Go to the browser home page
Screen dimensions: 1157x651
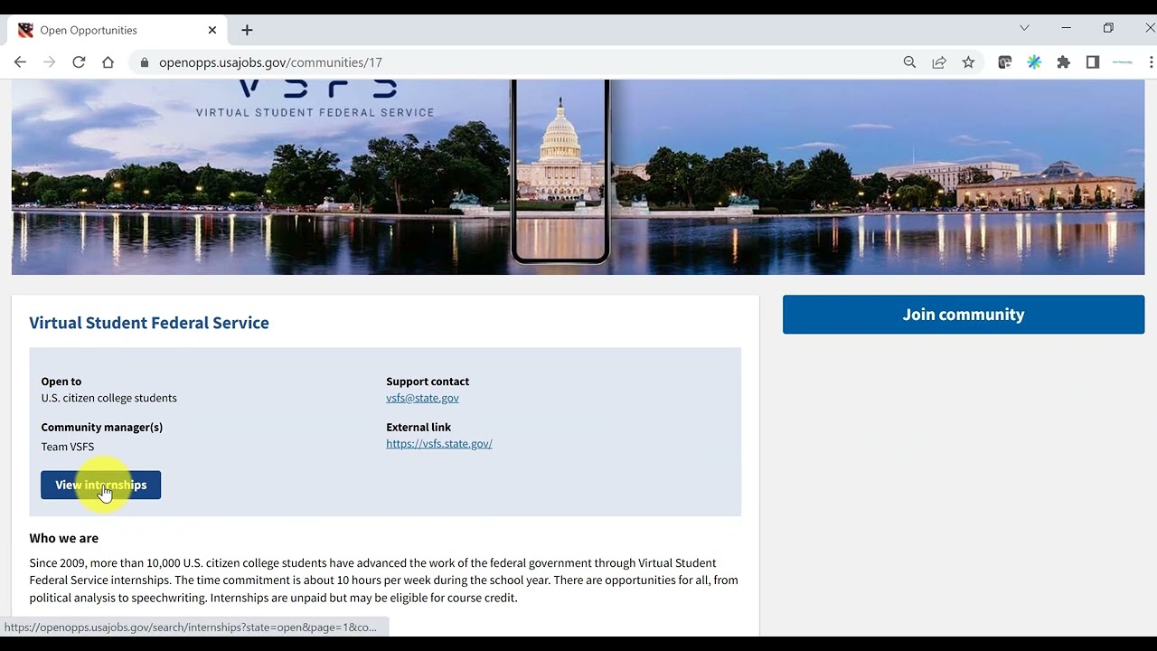pyautogui.click(x=108, y=62)
